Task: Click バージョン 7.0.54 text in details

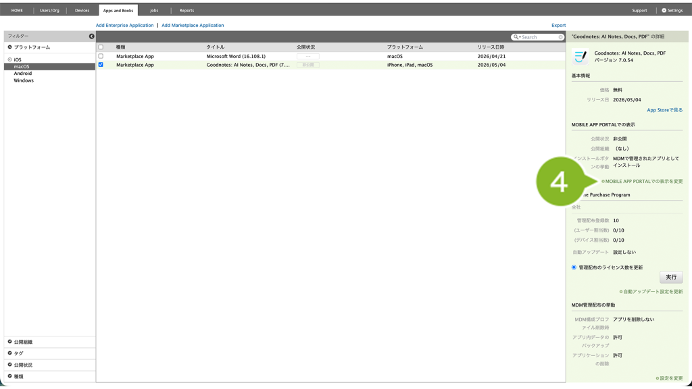Action: (x=614, y=60)
